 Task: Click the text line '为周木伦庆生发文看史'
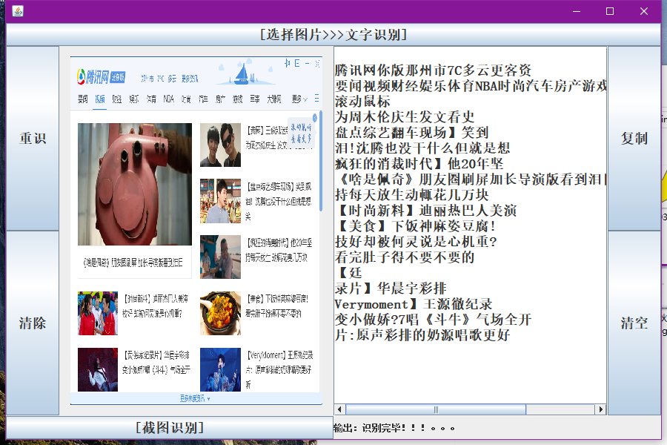point(405,116)
